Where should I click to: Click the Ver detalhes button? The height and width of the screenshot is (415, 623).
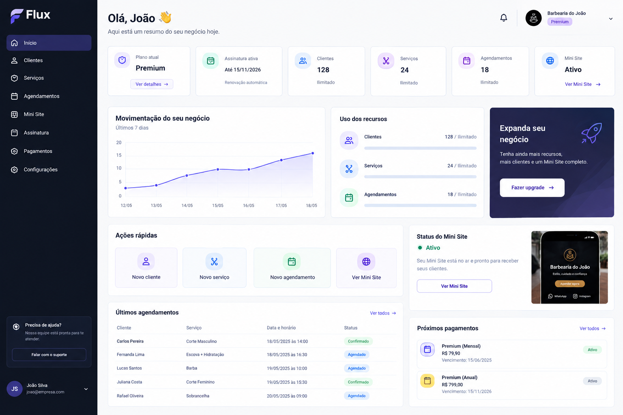(x=152, y=84)
